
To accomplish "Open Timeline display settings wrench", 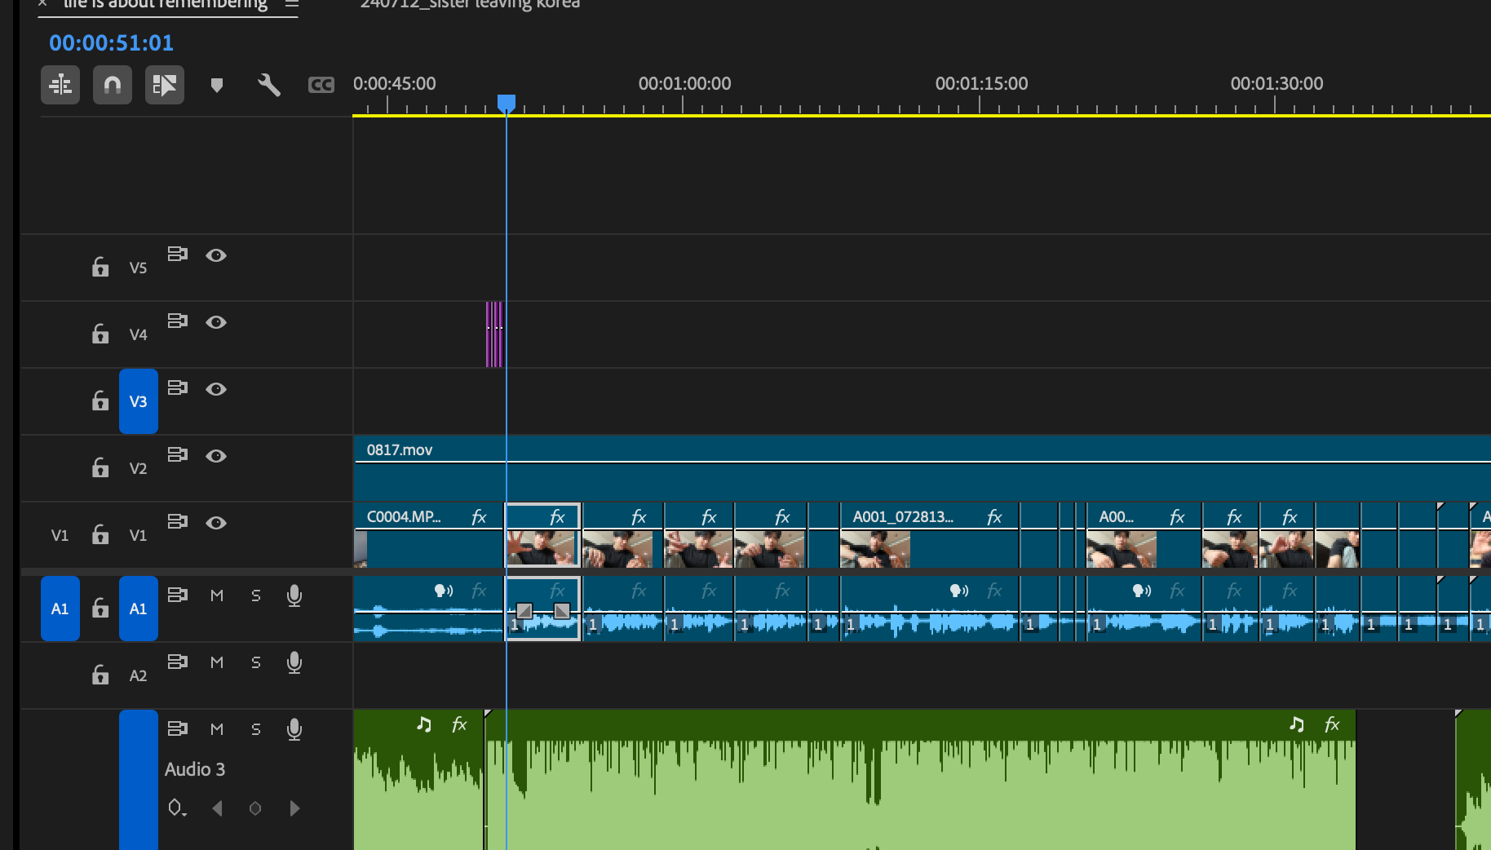I will tap(269, 85).
